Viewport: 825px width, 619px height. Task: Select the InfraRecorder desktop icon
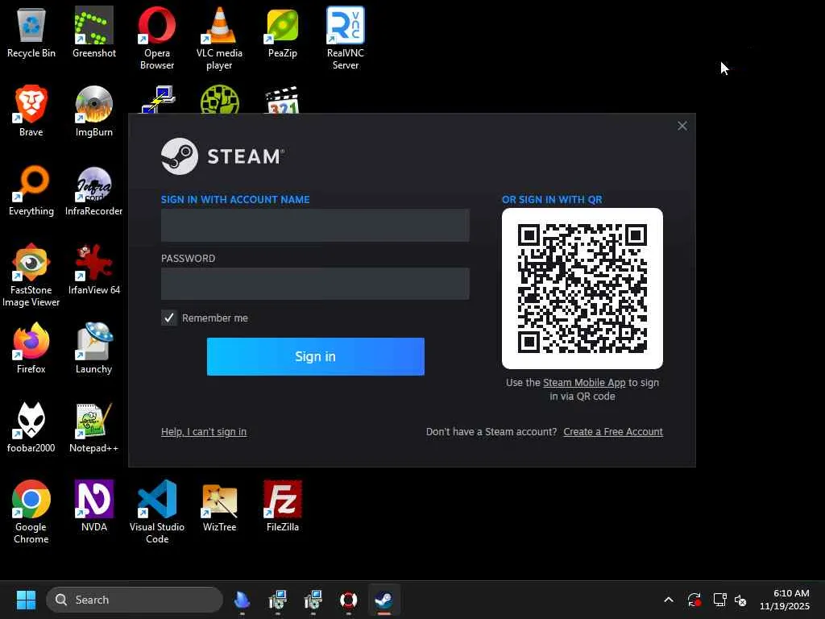click(x=93, y=190)
